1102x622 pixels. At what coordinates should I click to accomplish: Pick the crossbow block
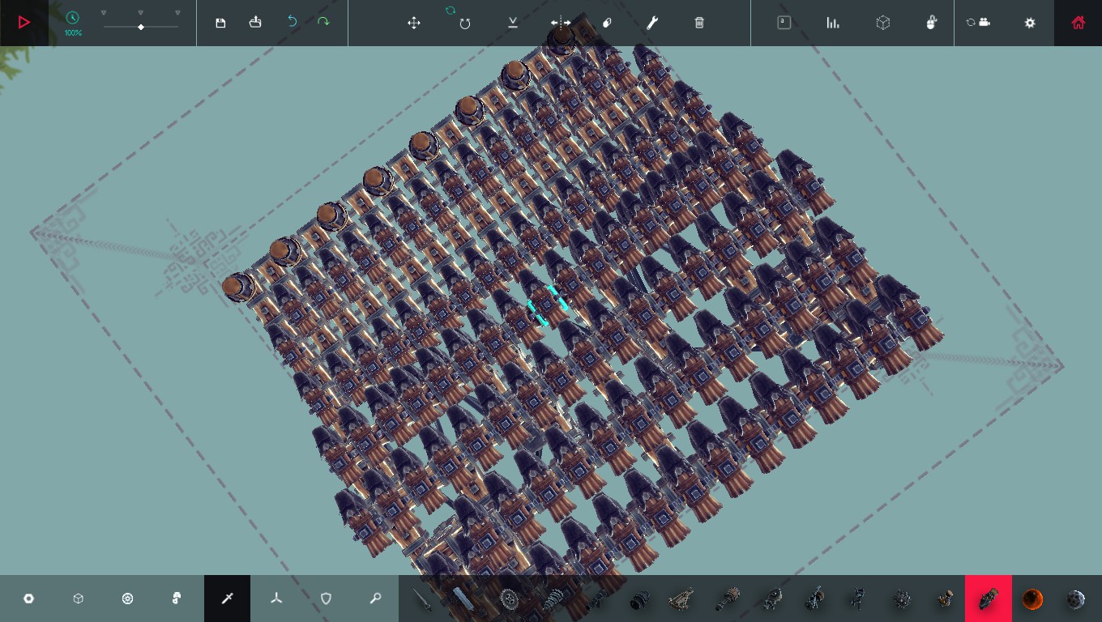point(682,599)
